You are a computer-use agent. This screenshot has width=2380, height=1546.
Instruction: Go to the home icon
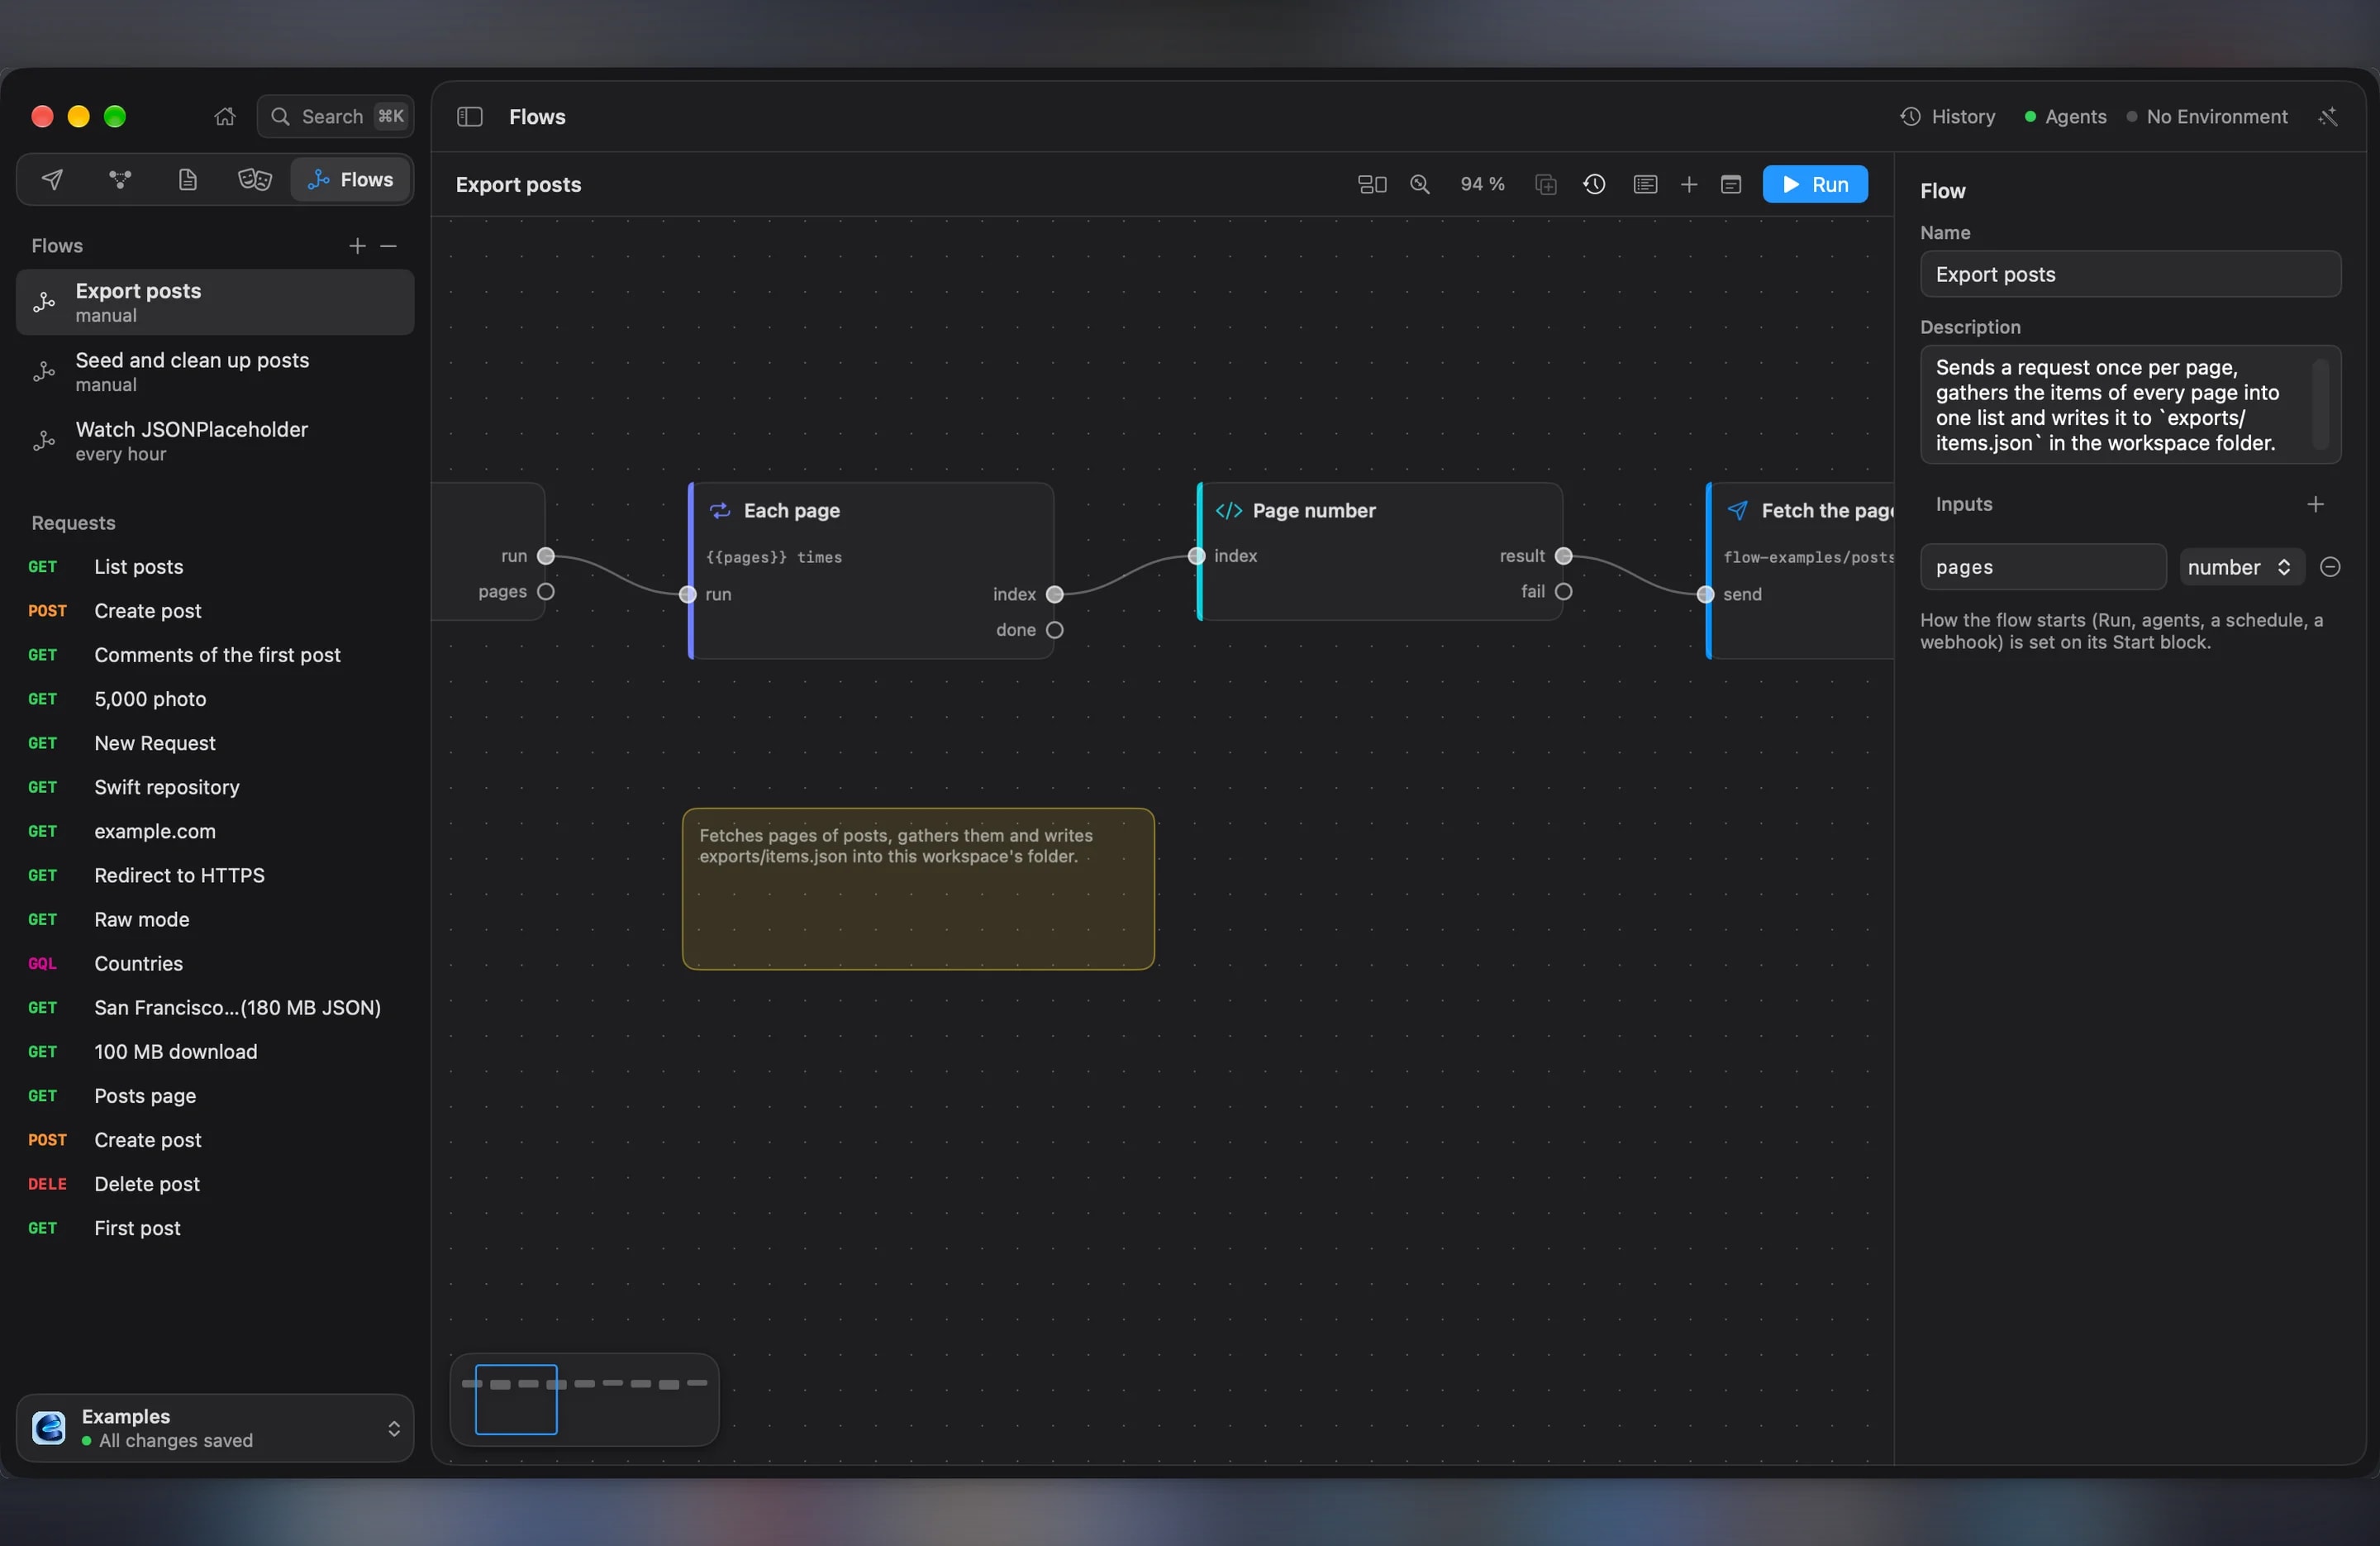(225, 117)
